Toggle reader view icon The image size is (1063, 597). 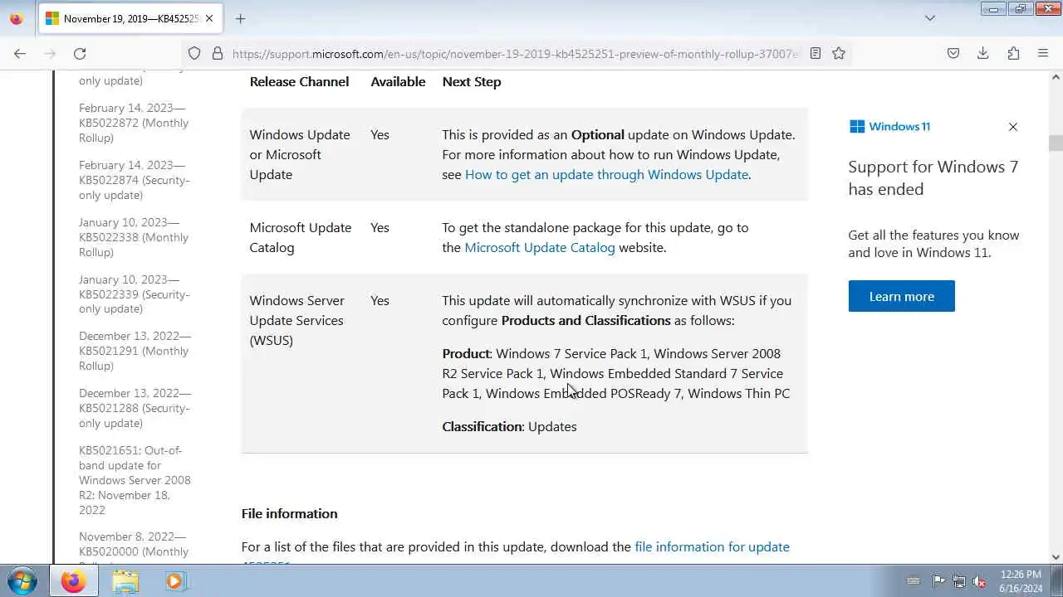(816, 53)
